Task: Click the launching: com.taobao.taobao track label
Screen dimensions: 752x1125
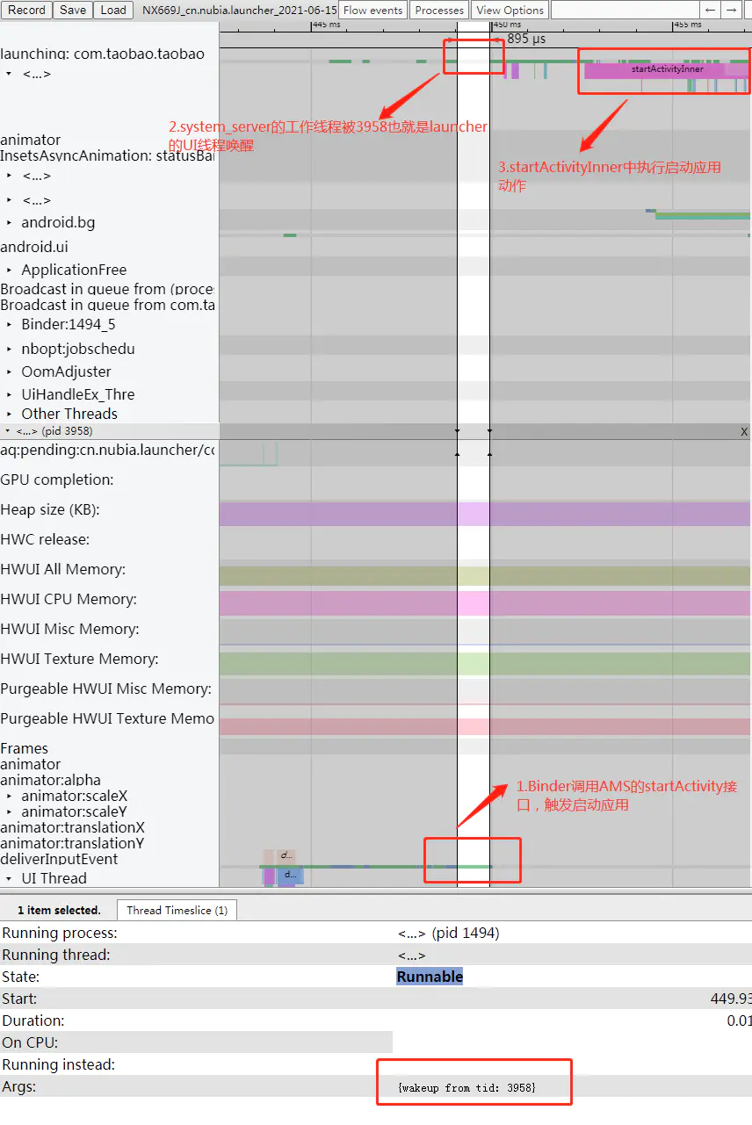Action: [102, 54]
